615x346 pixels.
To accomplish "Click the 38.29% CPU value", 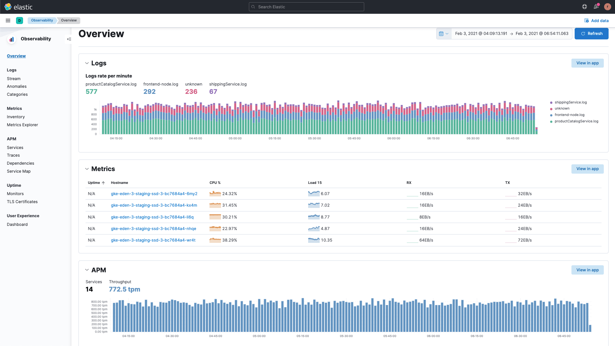I will click(x=230, y=240).
